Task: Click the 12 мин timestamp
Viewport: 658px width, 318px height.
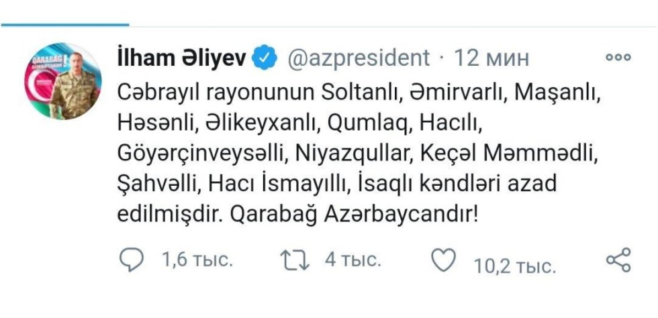Action: tap(492, 59)
